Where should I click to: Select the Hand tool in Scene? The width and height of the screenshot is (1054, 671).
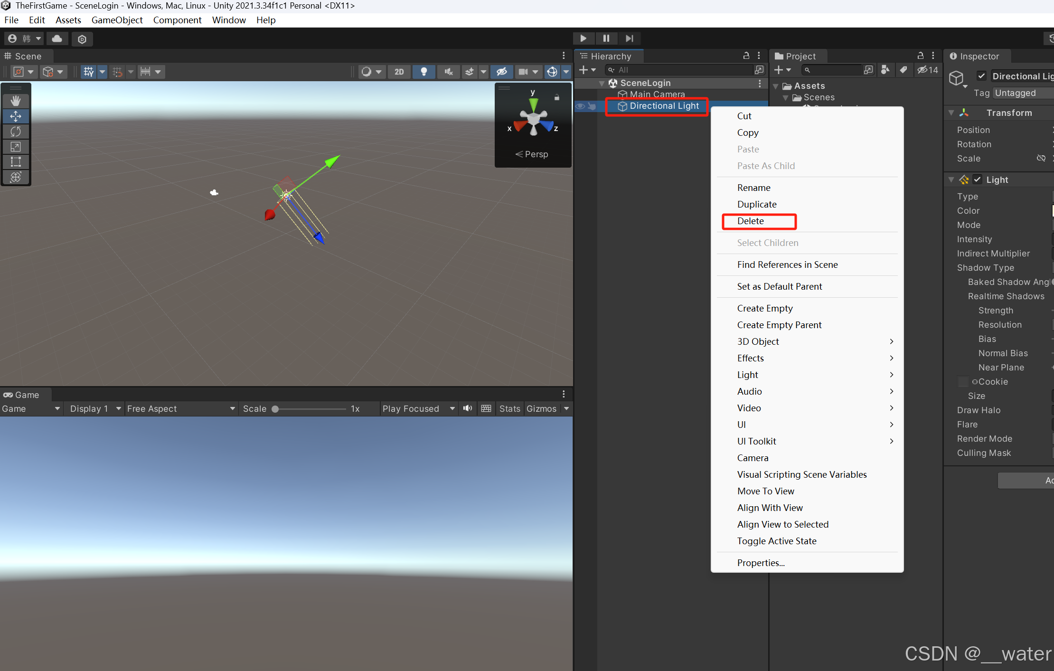click(x=16, y=101)
